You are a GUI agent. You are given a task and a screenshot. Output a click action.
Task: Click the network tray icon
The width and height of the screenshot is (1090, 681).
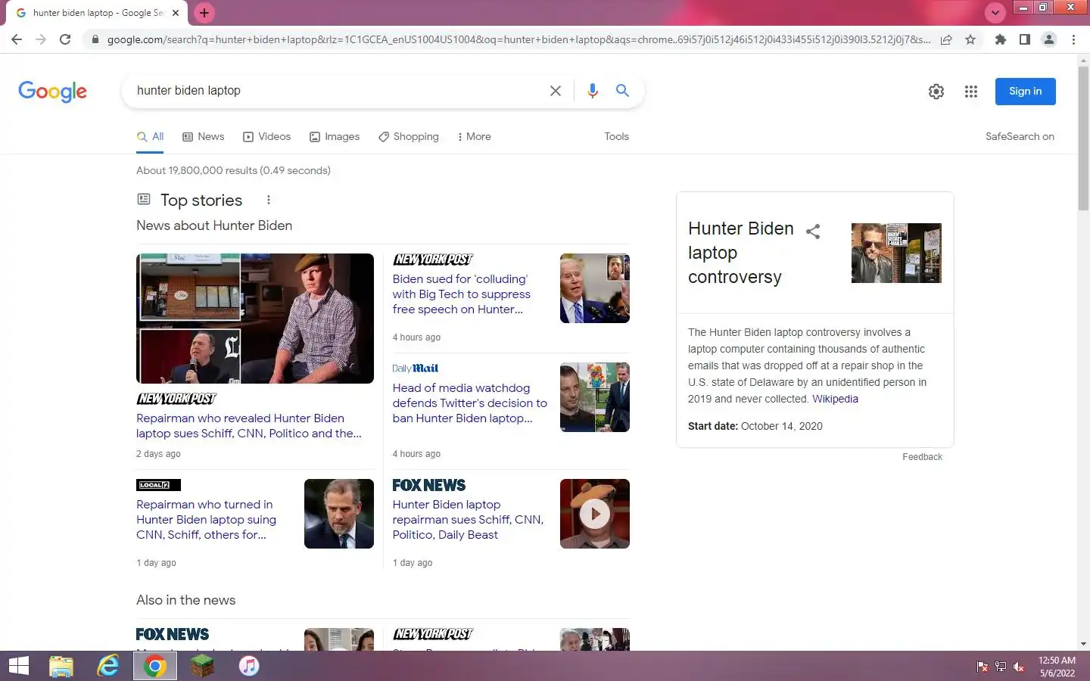click(1001, 667)
